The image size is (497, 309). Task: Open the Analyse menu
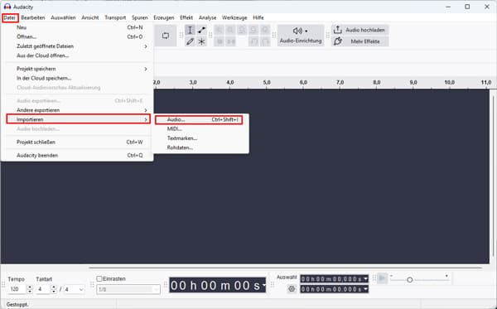click(208, 17)
